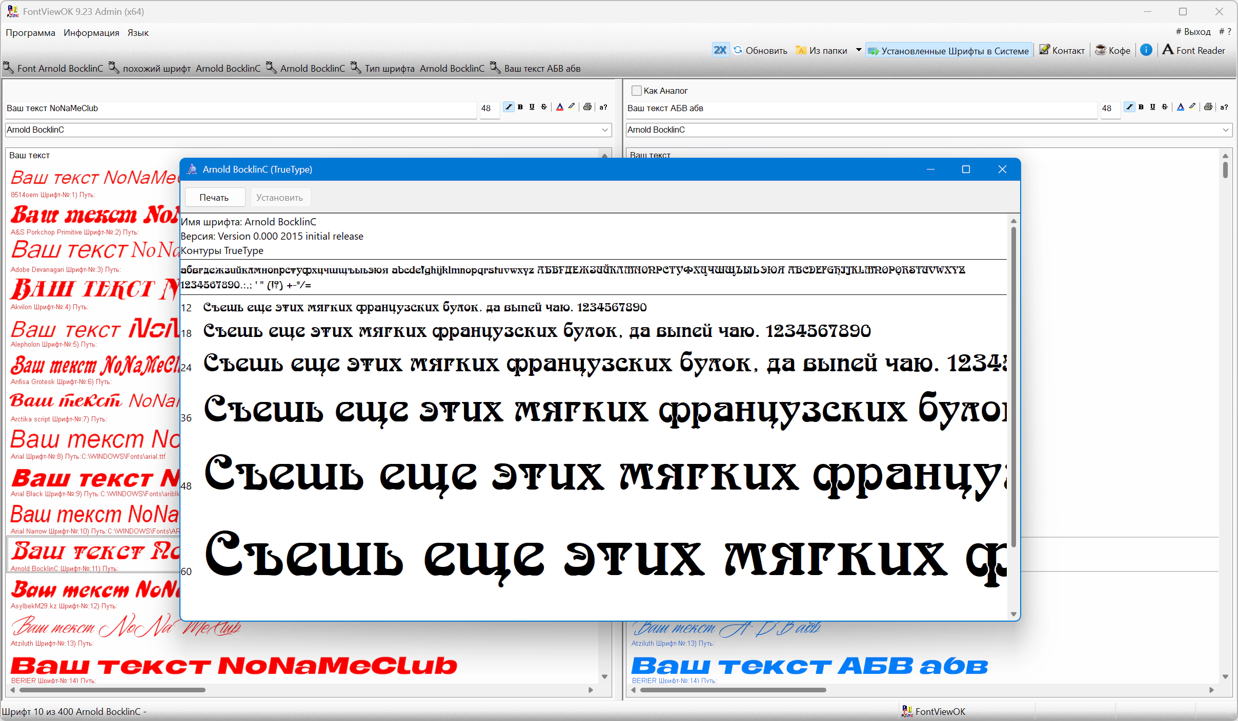Click highlight background color icon in right pane
This screenshot has width=1238, height=721.
pos(1192,107)
